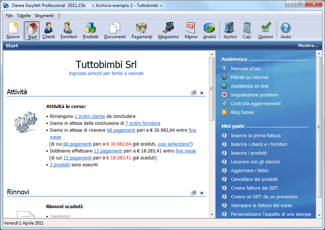
Task: Open Creare un DDT da un preventivo guide
Action: [x=264, y=197]
